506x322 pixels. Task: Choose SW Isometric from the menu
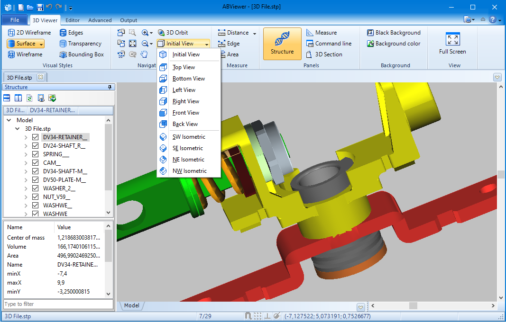click(x=189, y=137)
